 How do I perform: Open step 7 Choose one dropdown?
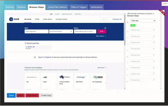pyautogui.click(x=142, y=61)
